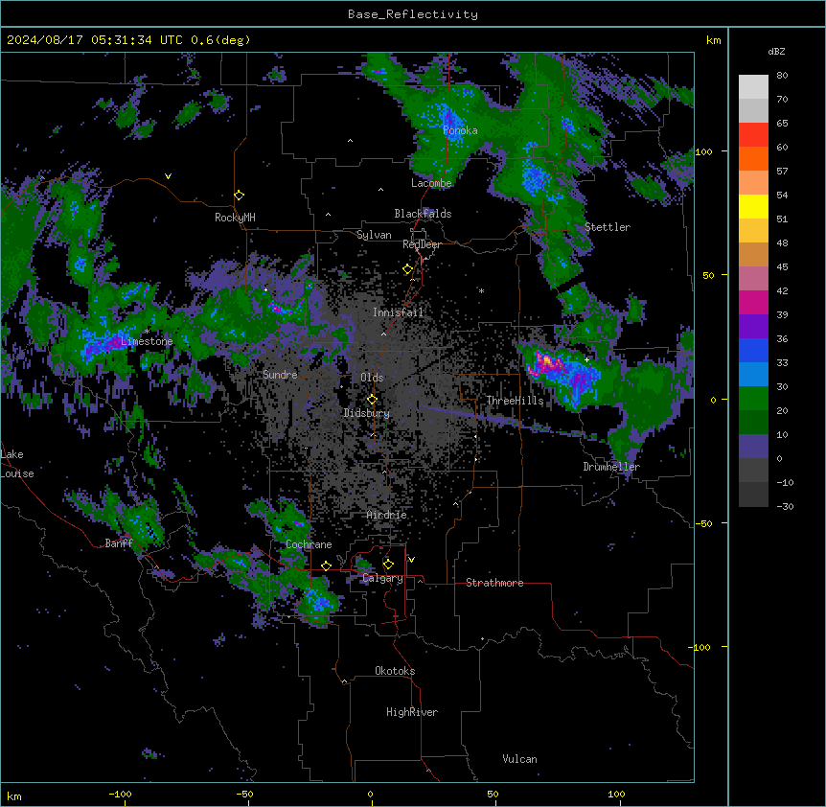Click the RockyMH label

[x=235, y=217]
